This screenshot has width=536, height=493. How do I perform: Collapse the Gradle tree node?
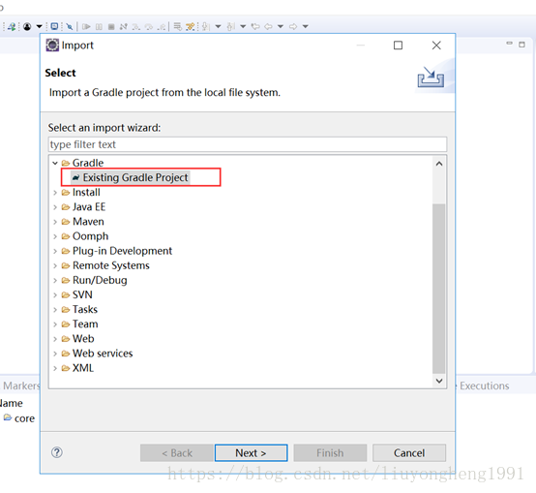(55, 163)
